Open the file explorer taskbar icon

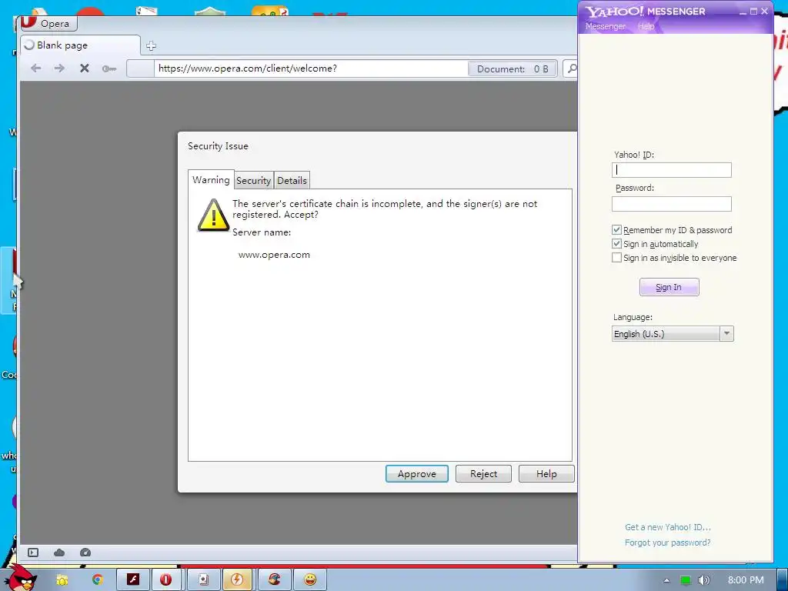click(x=62, y=580)
